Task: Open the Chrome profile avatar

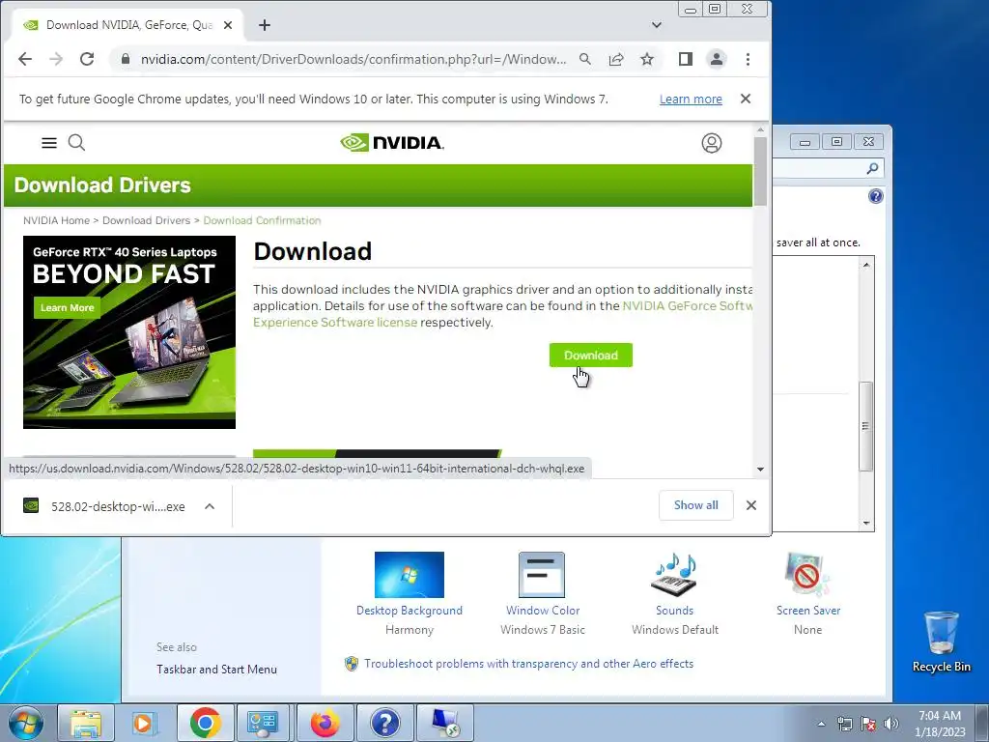Action: click(717, 59)
